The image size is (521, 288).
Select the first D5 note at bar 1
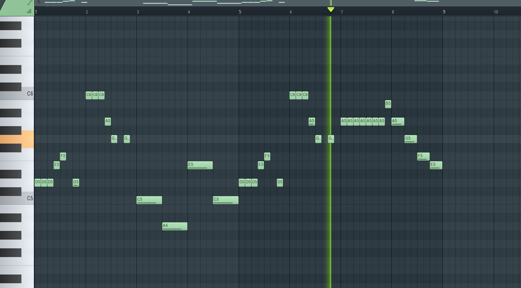(37, 182)
